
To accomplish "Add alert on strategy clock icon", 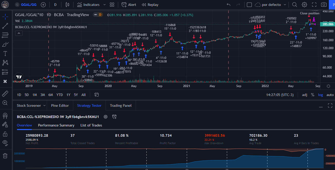I will click(114, 117).
